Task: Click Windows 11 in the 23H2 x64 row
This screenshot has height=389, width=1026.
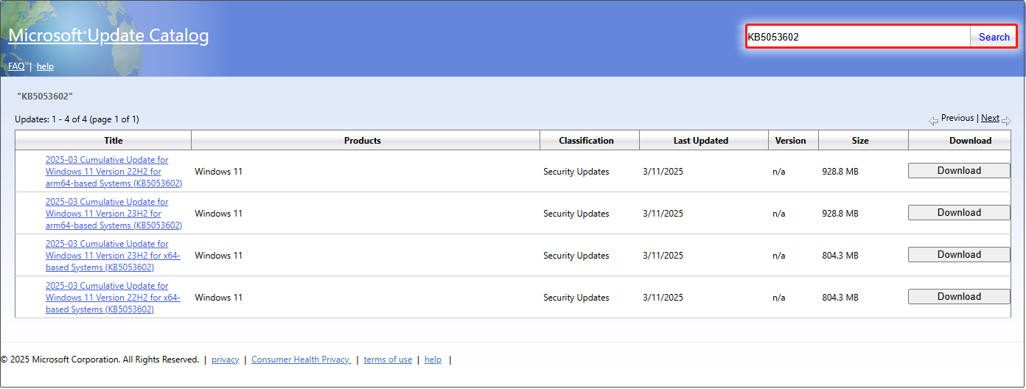Action: pyautogui.click(x=218, y=256)
